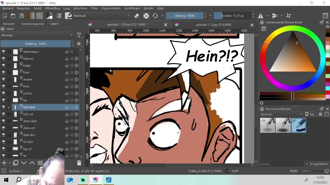Open the pattern fill chooser
Image resolution: width=330 pixels, height=185 pixels.
coord(39,16)
